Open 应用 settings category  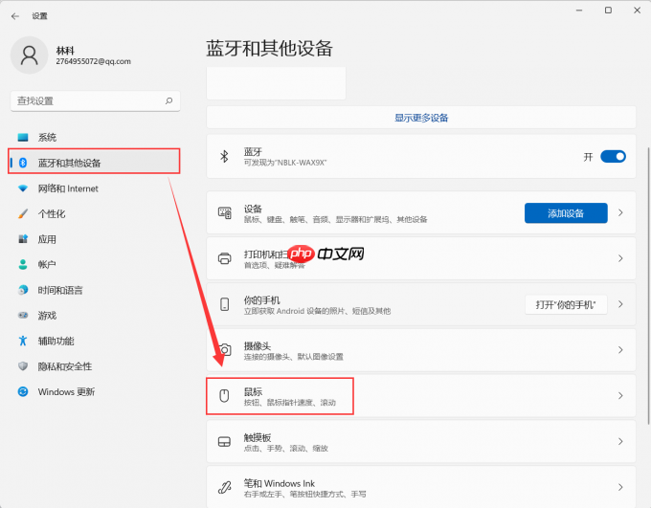pos(94,239)
